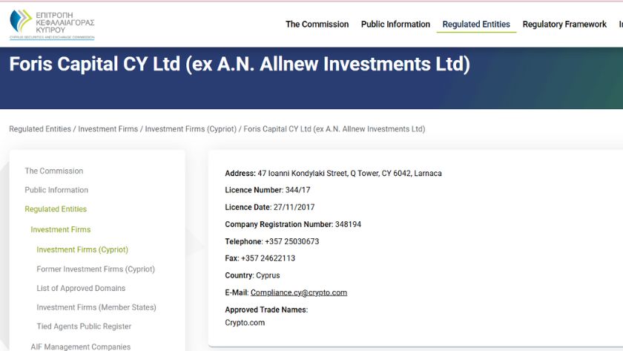Screen dimensions: 623x351
Task: Collapse Regulated Entities sidebar section
Action: point(56,209)
